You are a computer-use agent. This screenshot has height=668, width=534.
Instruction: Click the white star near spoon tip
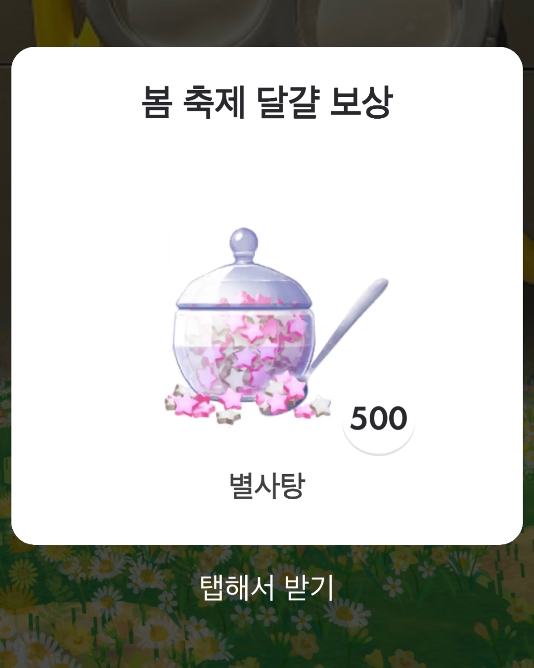point(321,406)
